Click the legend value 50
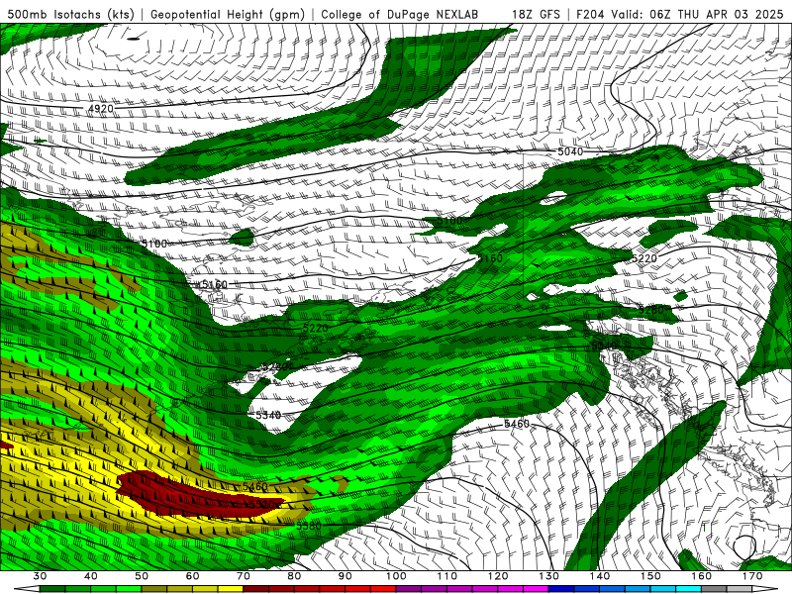The width and height of the screenshot is (792, 594). (x=142, y=576)
